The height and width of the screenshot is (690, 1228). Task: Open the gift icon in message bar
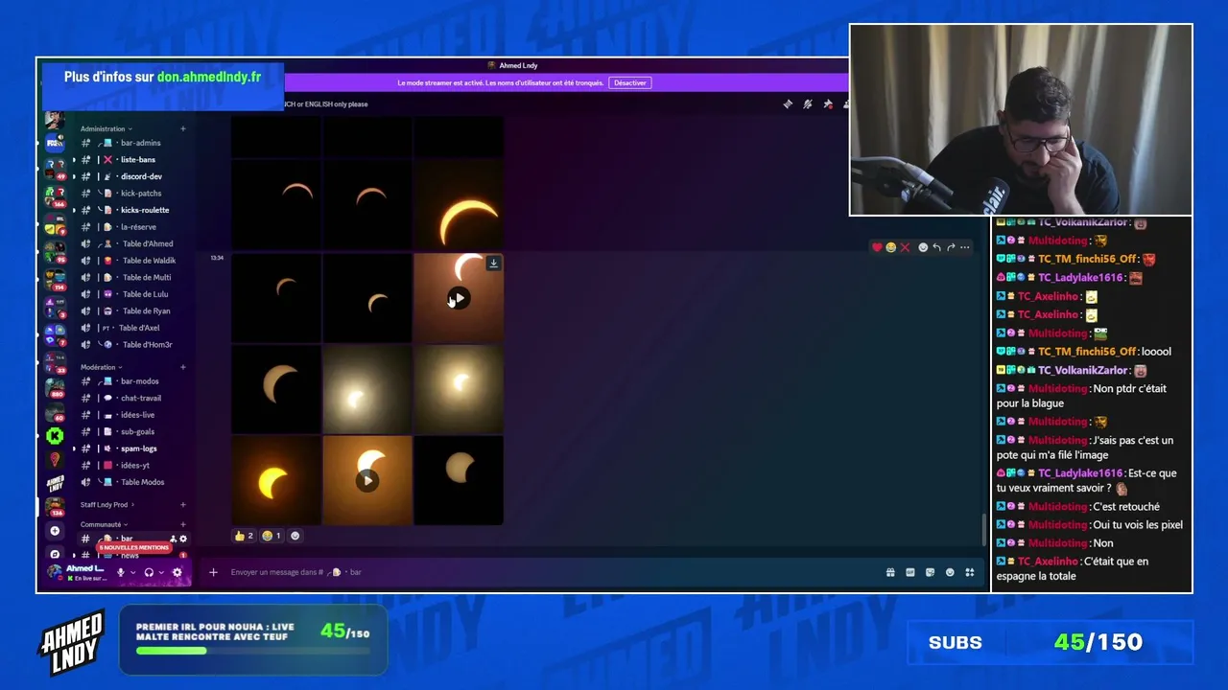tap(890, 572)
